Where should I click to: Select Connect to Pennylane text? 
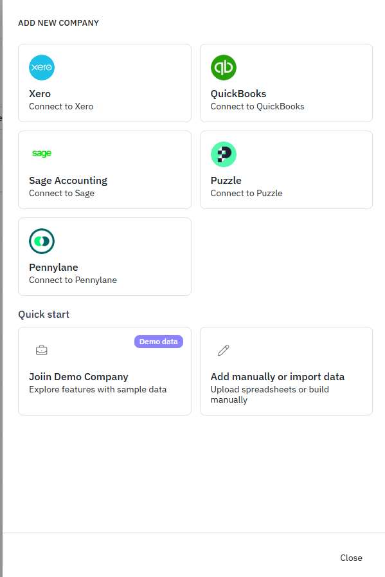[x=73, y=280]
